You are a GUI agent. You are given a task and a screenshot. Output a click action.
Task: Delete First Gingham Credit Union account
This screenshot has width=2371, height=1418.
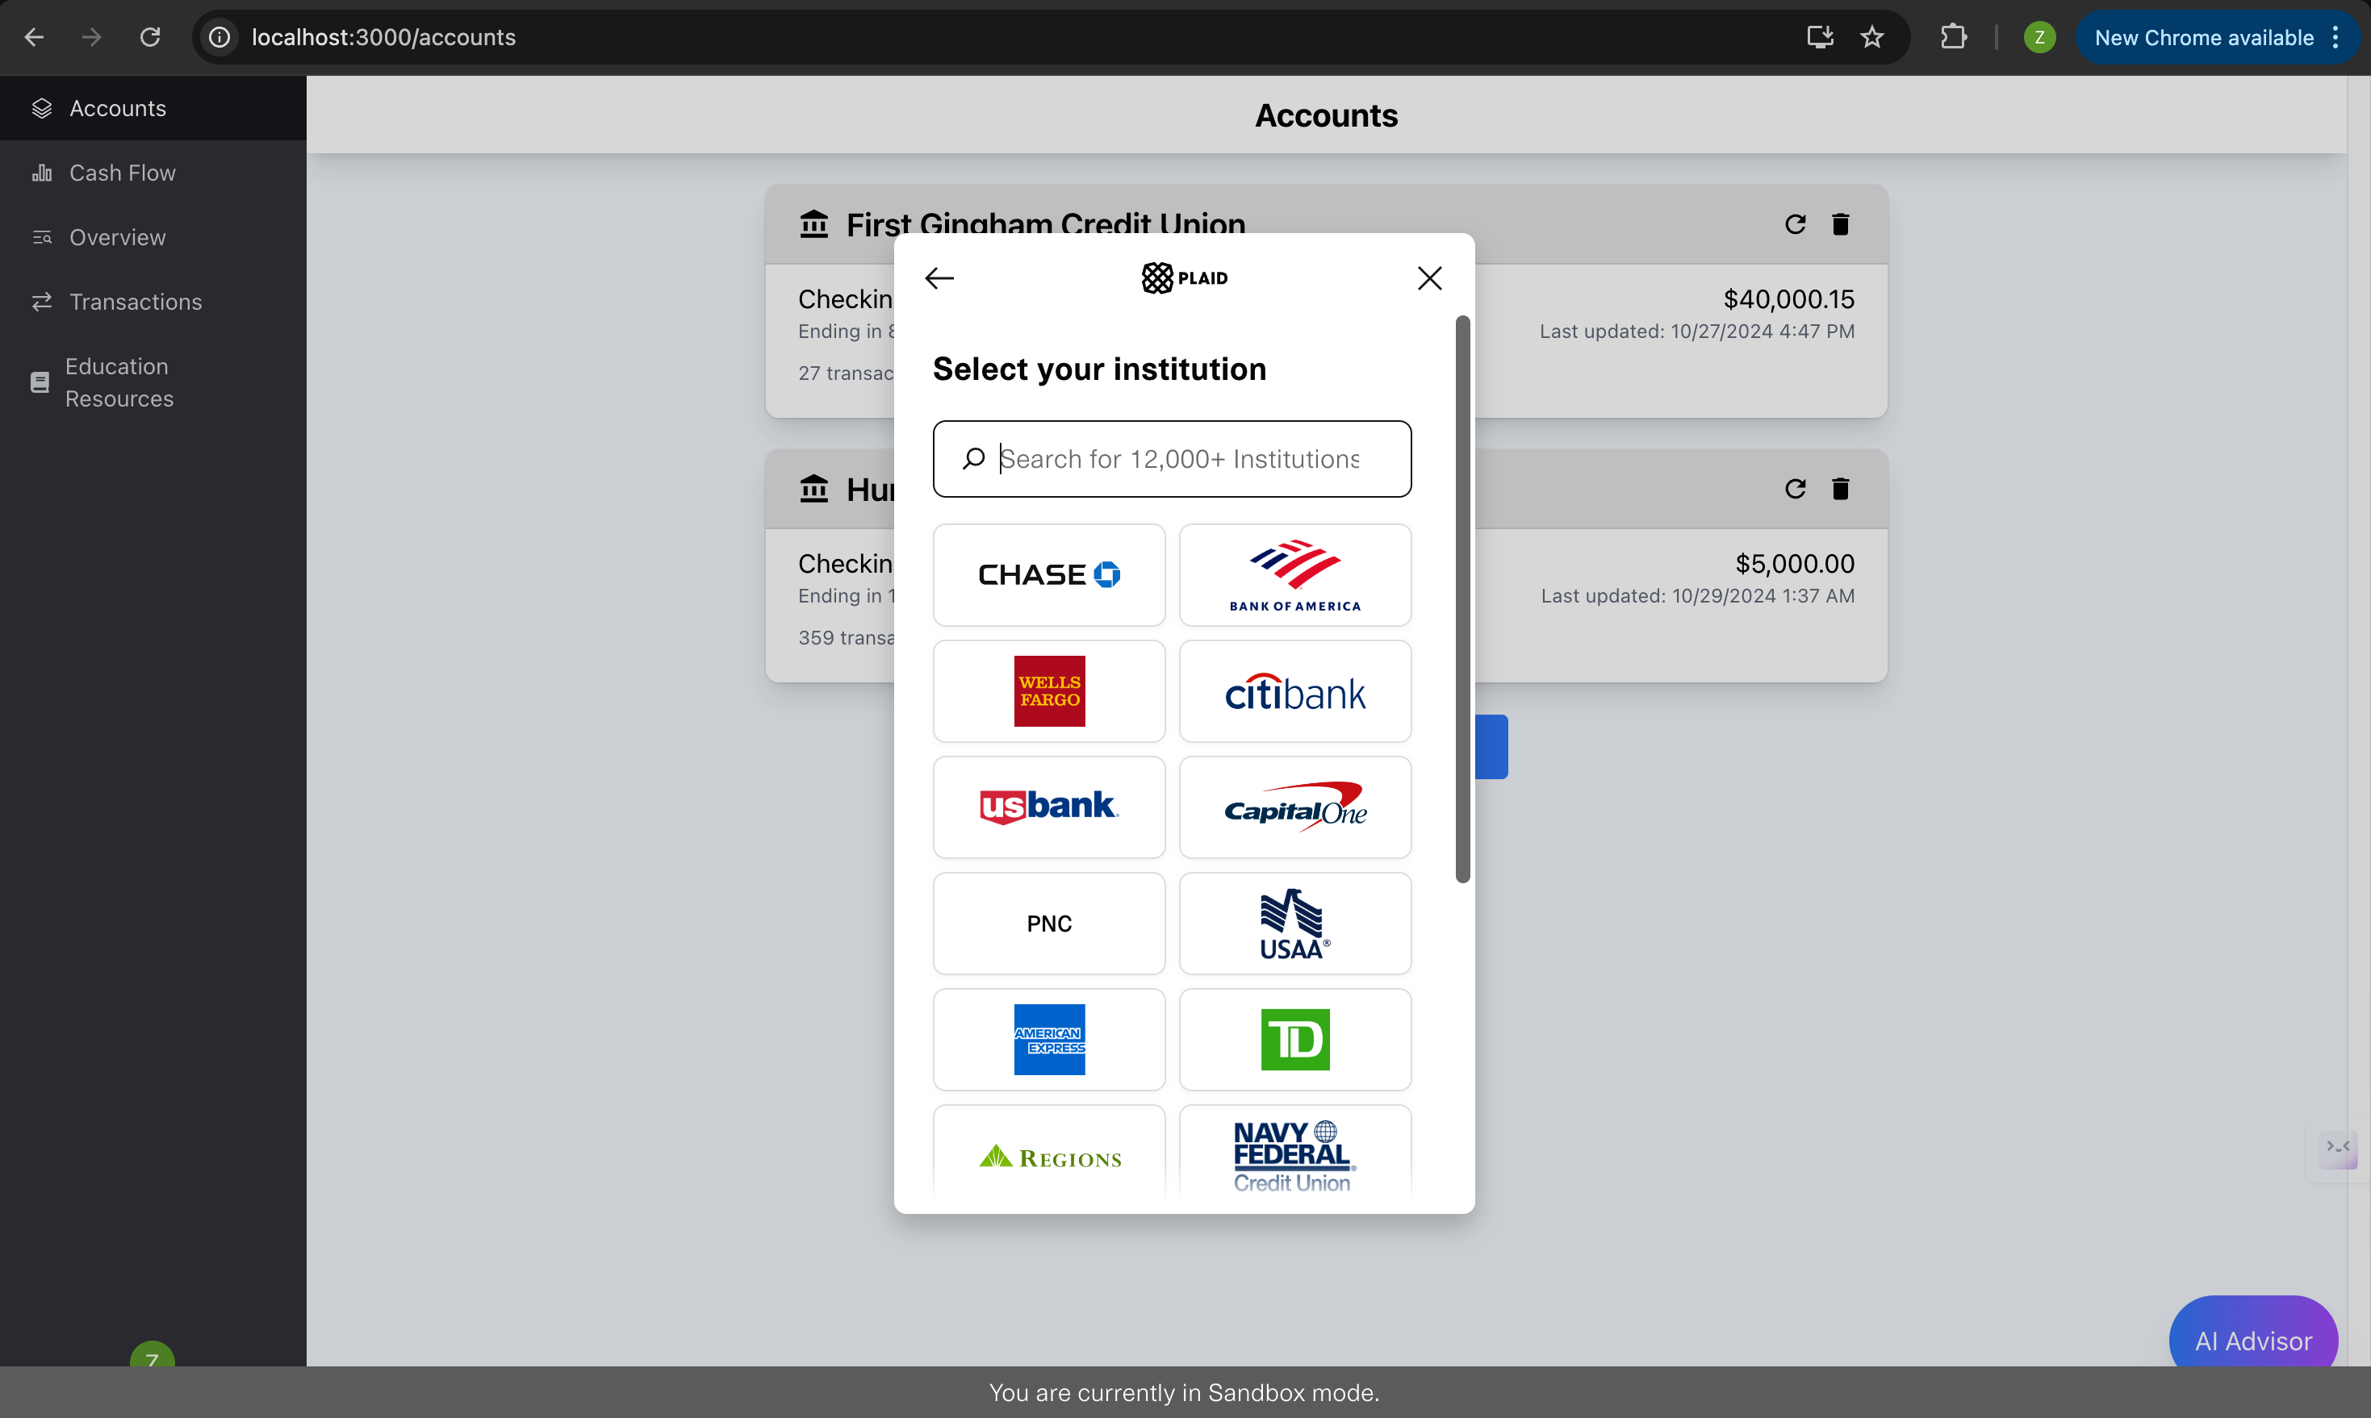[1839, 223]
